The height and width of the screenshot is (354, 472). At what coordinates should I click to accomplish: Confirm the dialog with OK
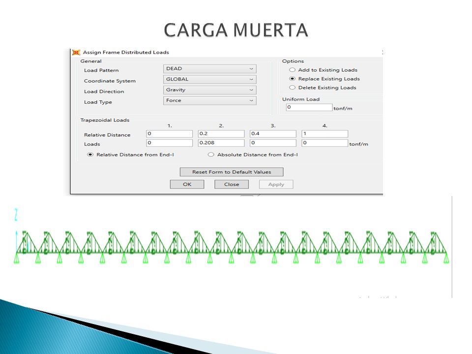[187, 184]
